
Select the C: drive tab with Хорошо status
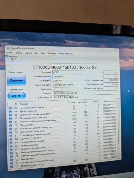coord(13,59)
